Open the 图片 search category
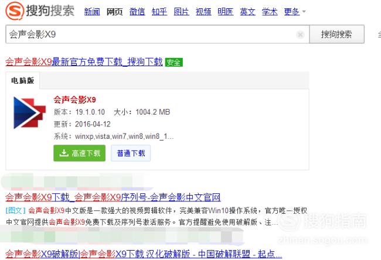 pos(181,11)
